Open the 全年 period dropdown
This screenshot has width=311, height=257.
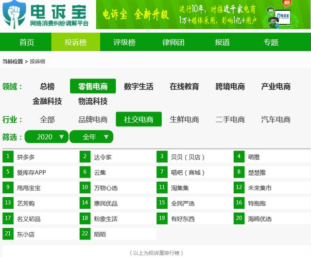[91, 137]
